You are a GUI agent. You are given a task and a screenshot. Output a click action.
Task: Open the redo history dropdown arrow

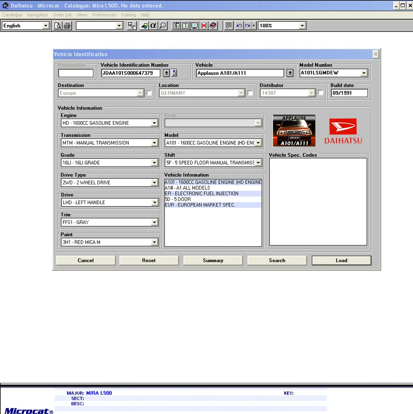click(254, 25)
